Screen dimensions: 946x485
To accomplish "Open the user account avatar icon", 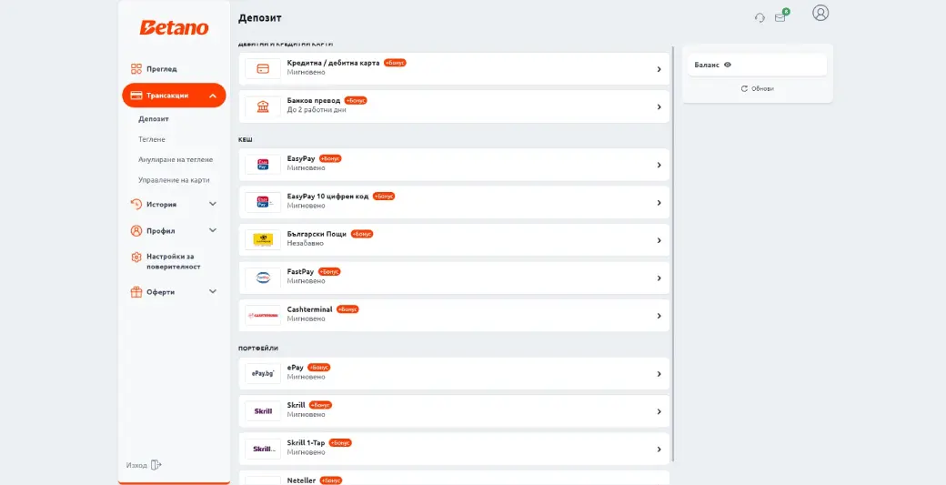I will pyautogui.click(x=820, y=13).
